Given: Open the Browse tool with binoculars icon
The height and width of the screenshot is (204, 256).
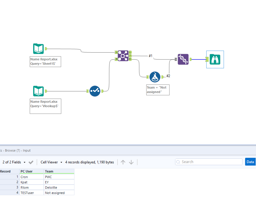Looking at the screenshot, I should [x=215, y=59].
